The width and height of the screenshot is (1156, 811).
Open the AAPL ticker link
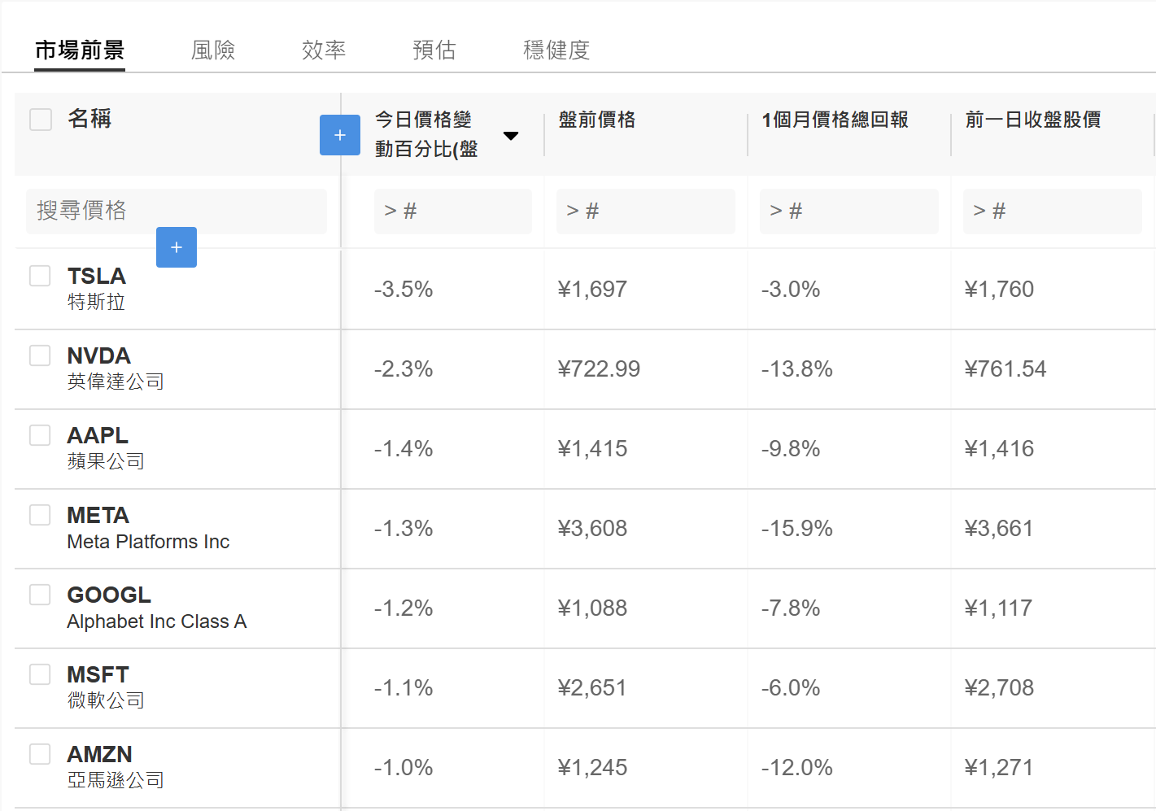coord(98,435)
